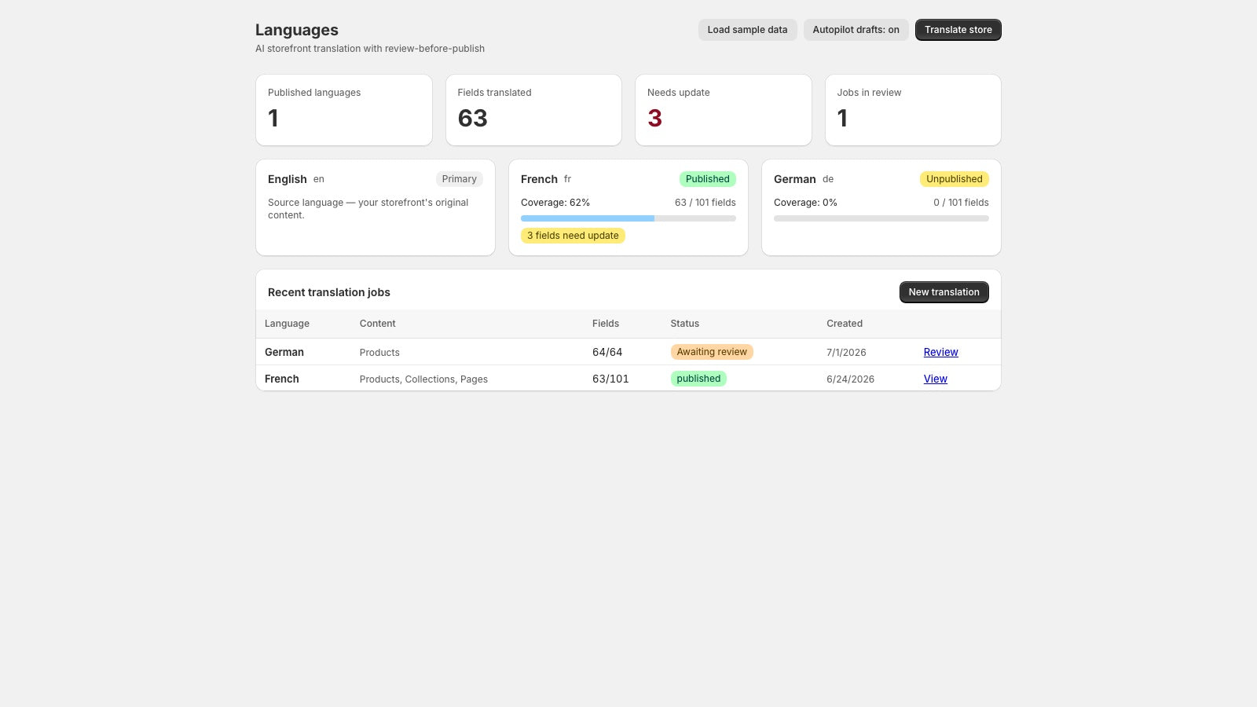Open Review link for German job
This screenshot has height=707, width=1257.
pos(940,352)
